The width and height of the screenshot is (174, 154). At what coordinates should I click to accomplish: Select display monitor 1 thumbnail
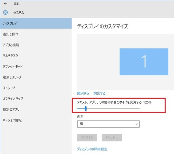click(x=144, y=62)
